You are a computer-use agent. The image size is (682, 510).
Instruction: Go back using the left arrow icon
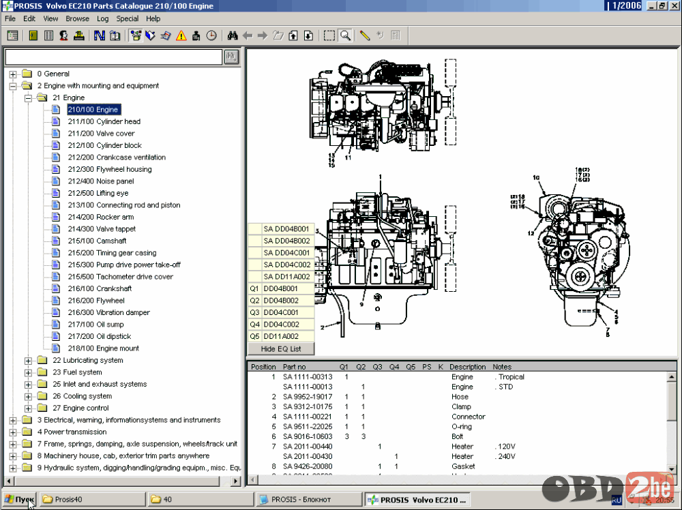[248, 35]
